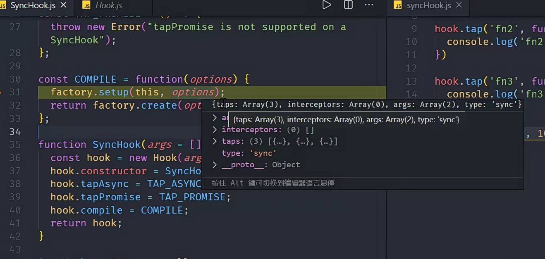Viewport: 545px width, 259px height.
Task: Activate the syncHook.js tab in right pane
Action: [x=429, y=5]
